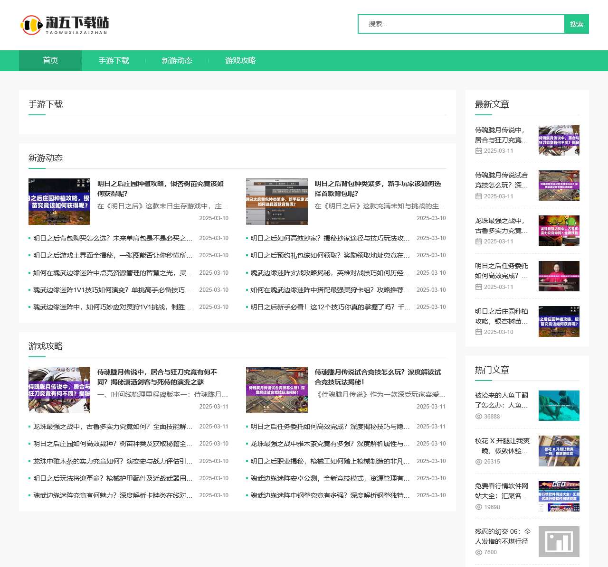608x567 pixels.
Task: Open article 魂武边缘迷阵安卓公测
Action: (x=330, y=478)
